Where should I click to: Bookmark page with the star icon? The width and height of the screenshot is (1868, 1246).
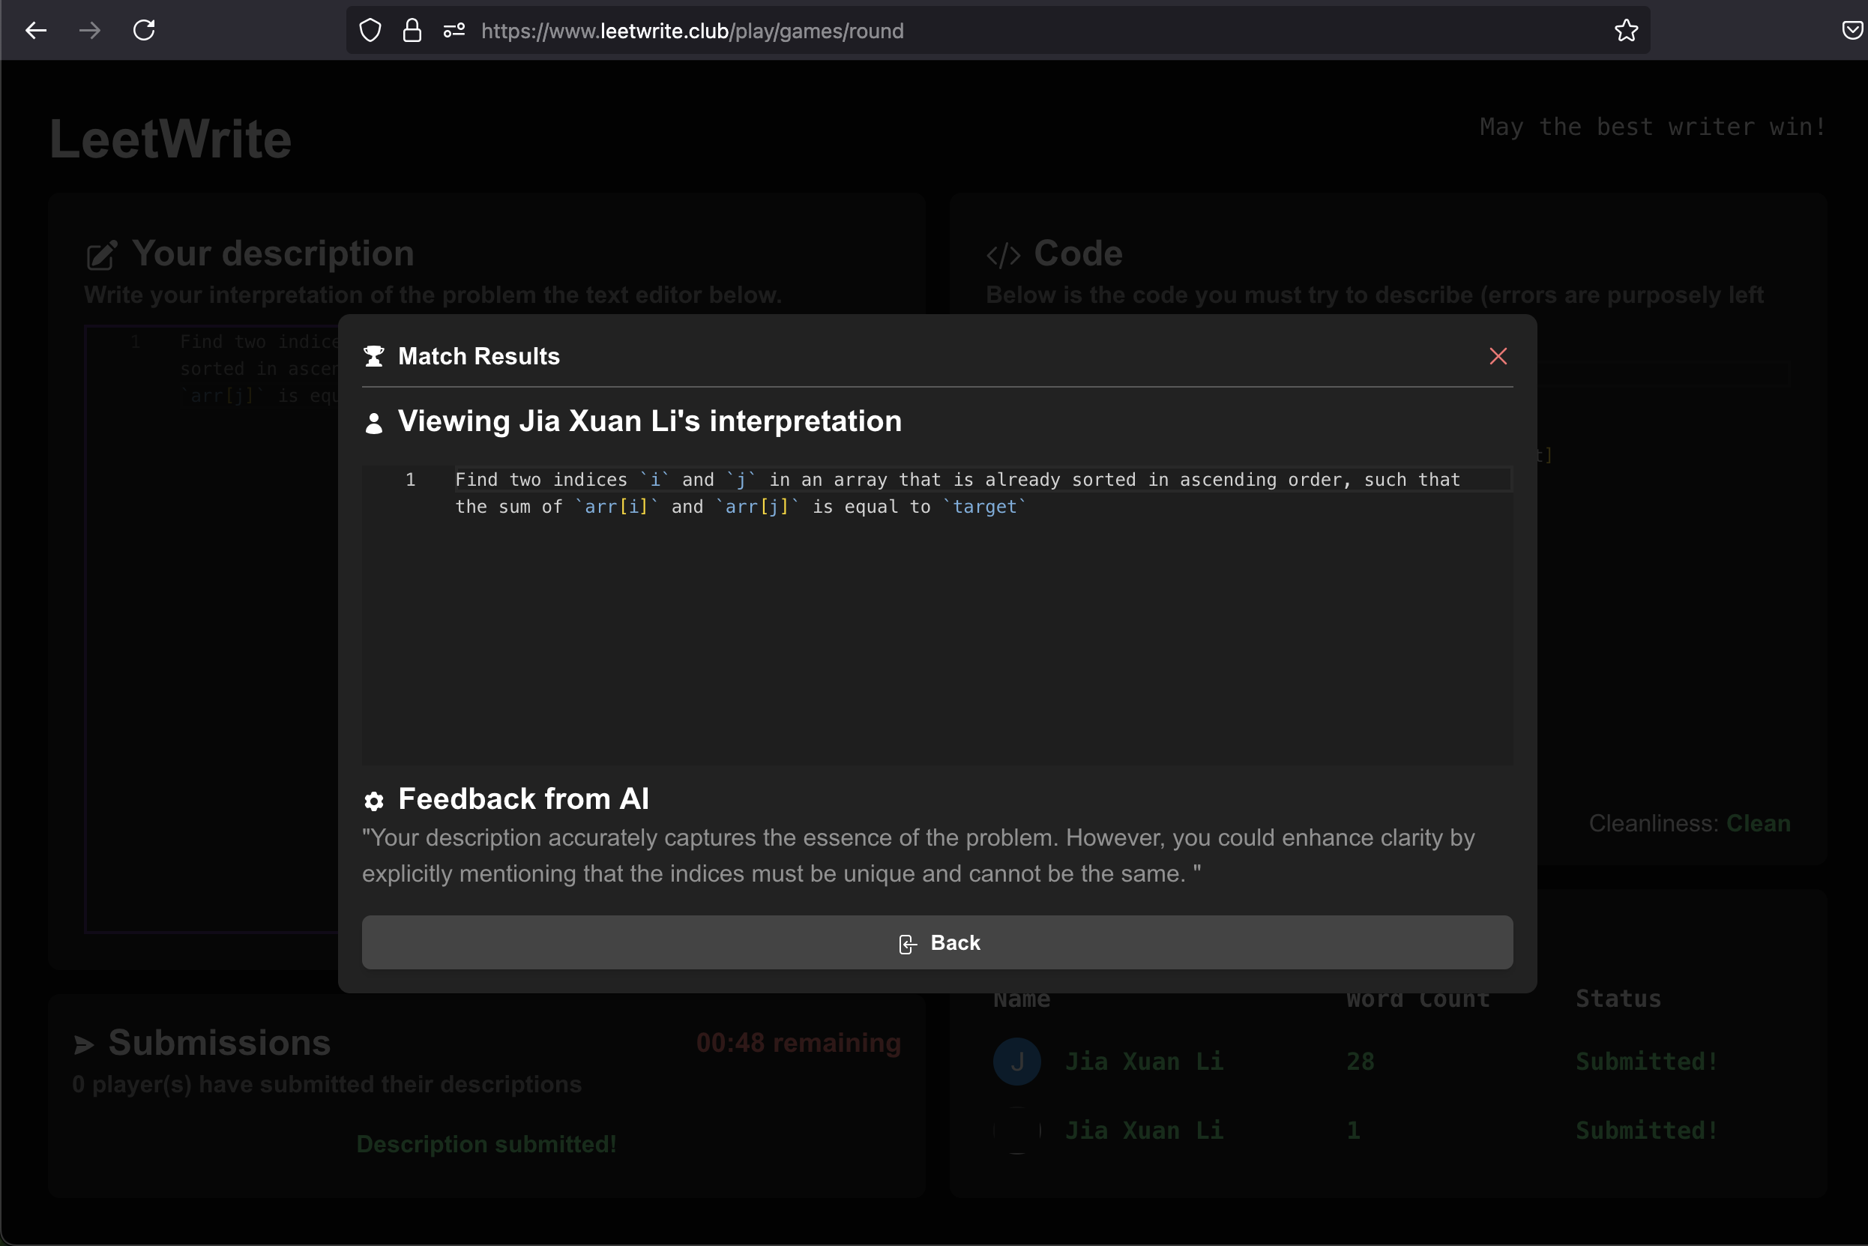coord(1626,30)
